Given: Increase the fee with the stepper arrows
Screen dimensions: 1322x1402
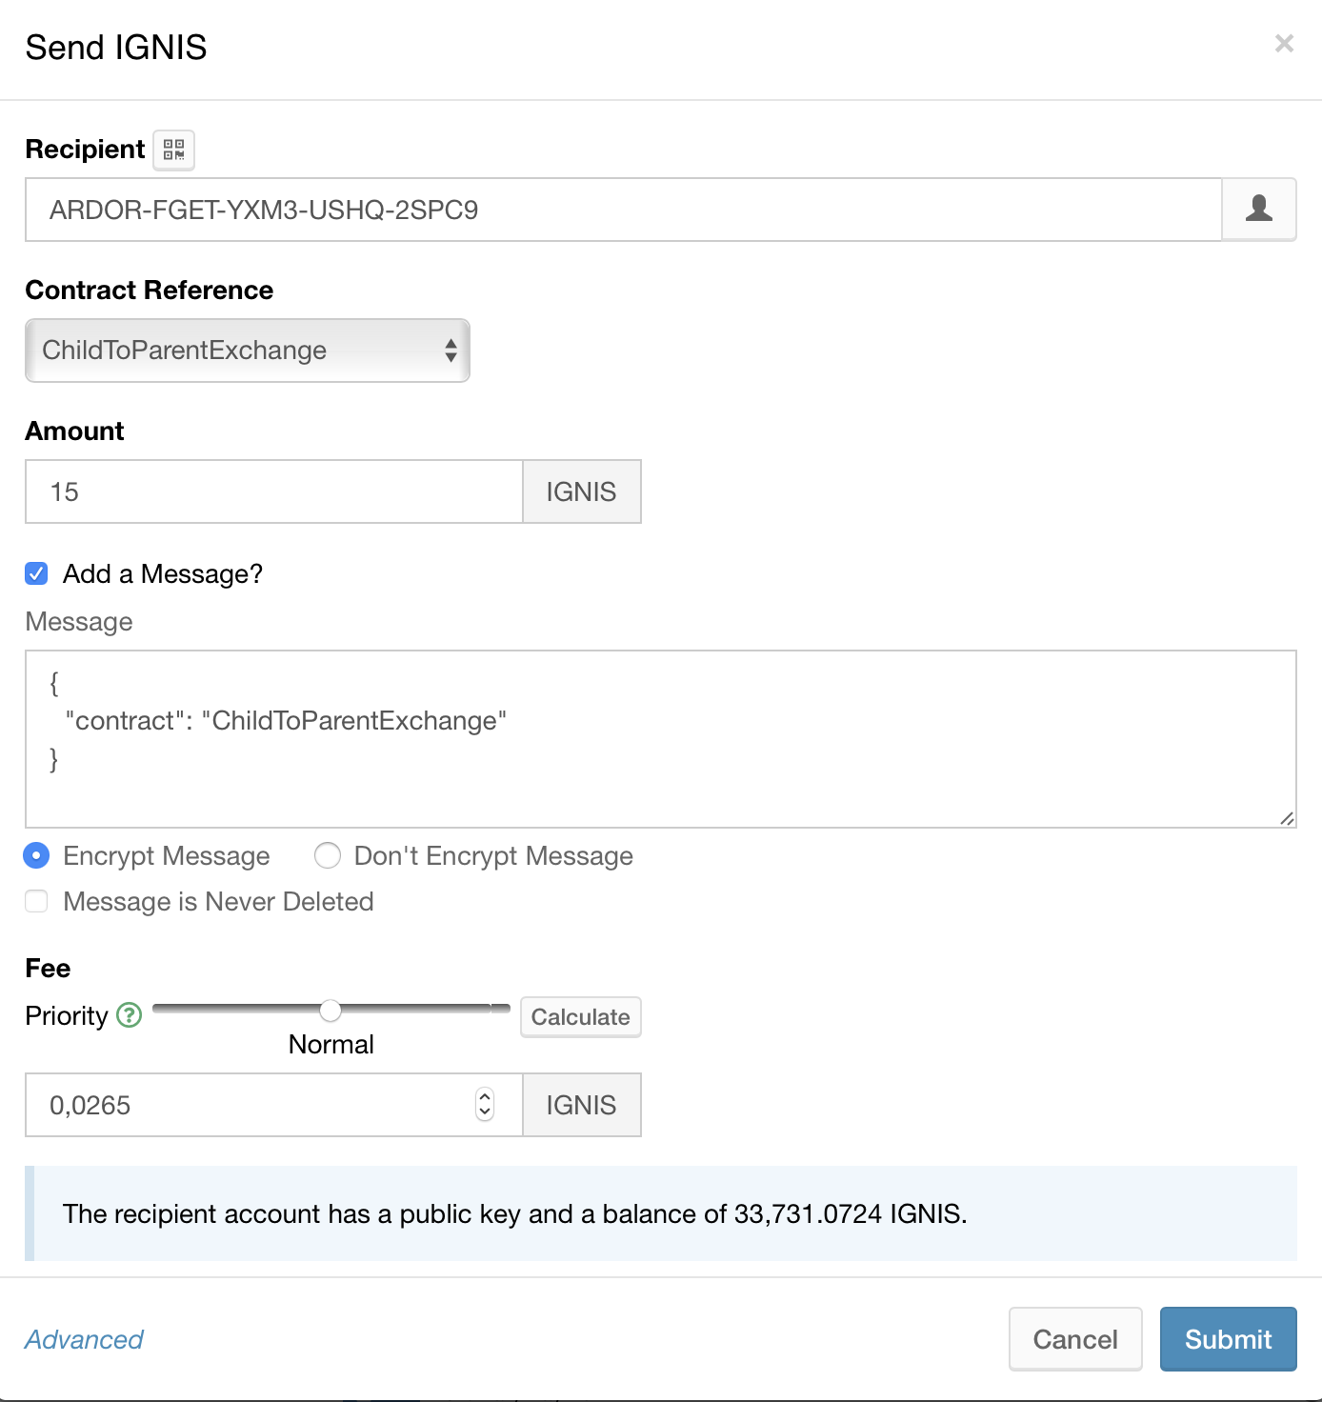Looking at the screenshot, I should 485,1097.
